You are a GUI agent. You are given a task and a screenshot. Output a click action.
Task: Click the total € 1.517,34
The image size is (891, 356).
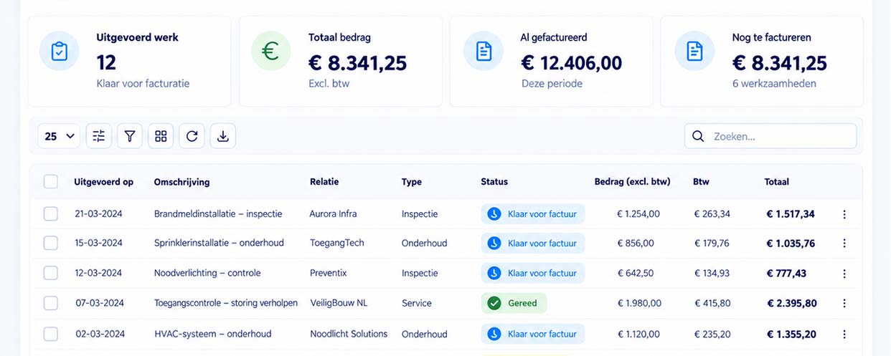click(791, 214)
